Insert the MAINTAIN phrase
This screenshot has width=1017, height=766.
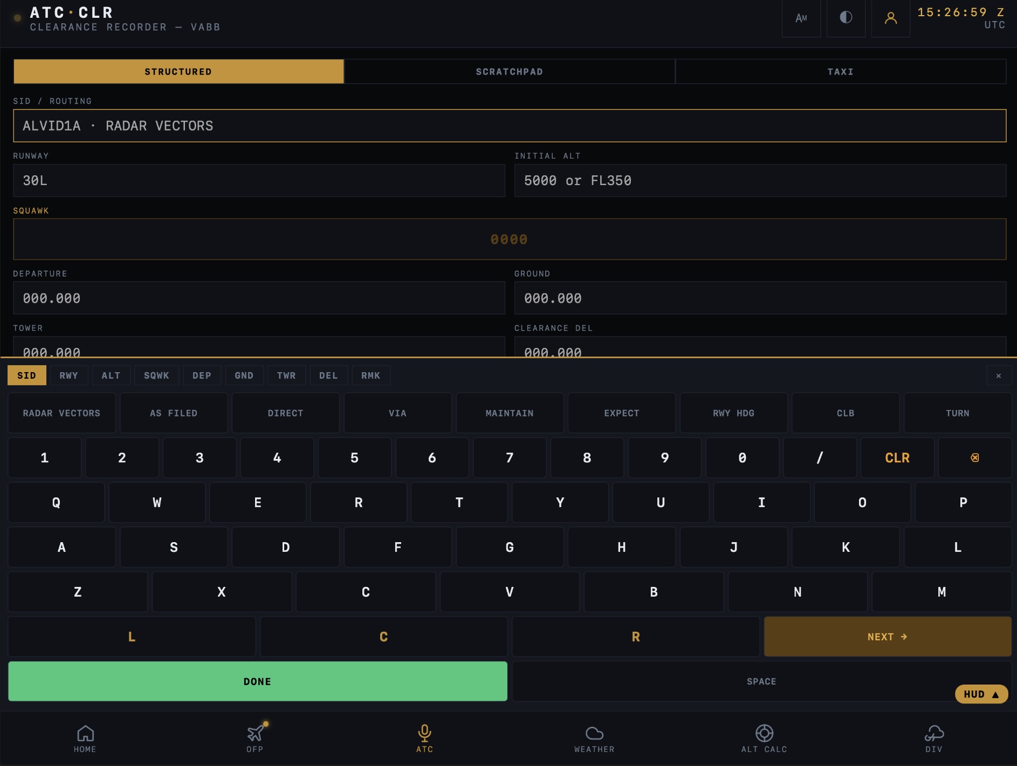point(510,413)
